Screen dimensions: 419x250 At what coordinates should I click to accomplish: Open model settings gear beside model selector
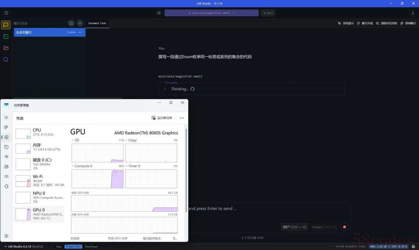click(159, 13)
